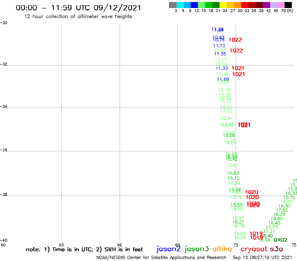Click the 'jason3' satellite legend label
The image size is (297, 261).
click(x=197, y=249)
